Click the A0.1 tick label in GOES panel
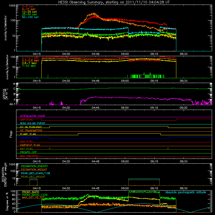This screenshot has height=215, width=215. 12,104
